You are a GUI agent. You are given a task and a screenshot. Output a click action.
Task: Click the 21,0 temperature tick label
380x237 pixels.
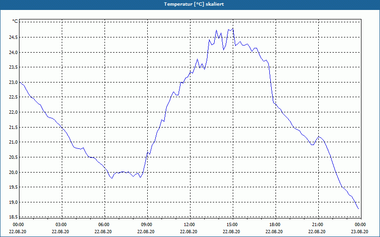point(14,142)
